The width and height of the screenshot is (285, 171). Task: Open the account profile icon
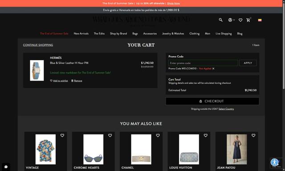click(x=230, y=20)
